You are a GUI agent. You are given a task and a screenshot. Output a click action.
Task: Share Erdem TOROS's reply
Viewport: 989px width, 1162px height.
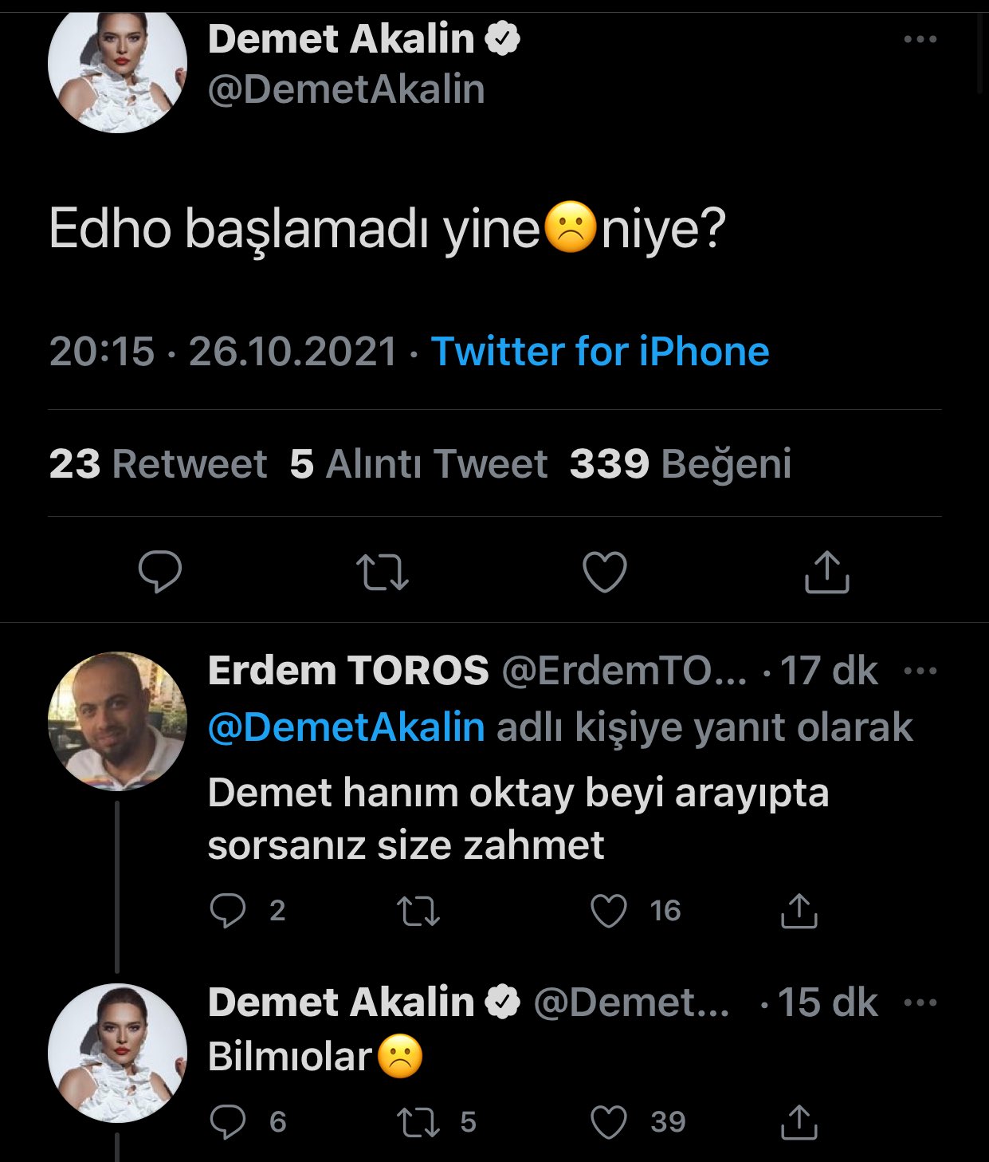[x=799, y=911]
